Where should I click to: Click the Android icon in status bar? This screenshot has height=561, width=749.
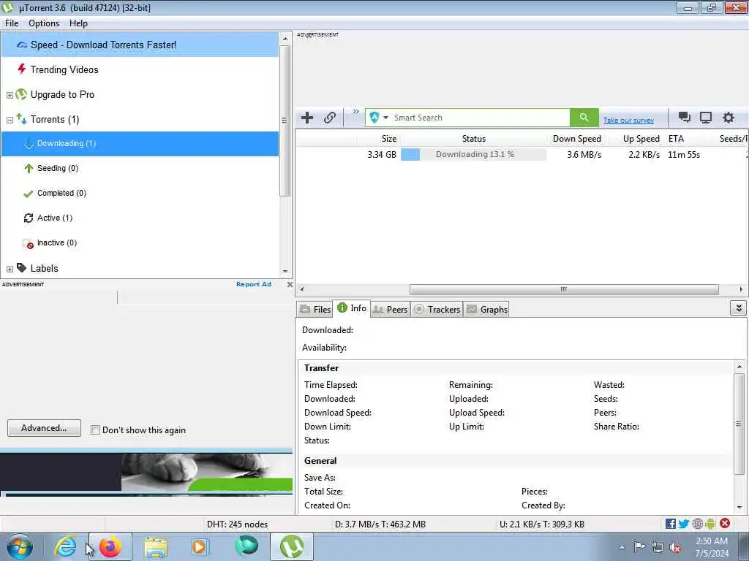(710, 524)
